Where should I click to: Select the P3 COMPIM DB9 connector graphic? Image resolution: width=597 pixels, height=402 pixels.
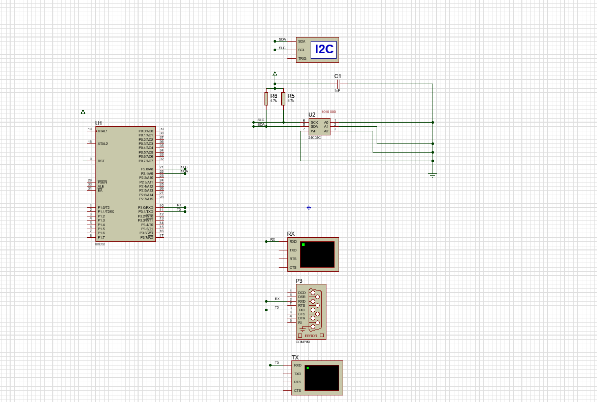pyautogui.click(x=315, y=310)
